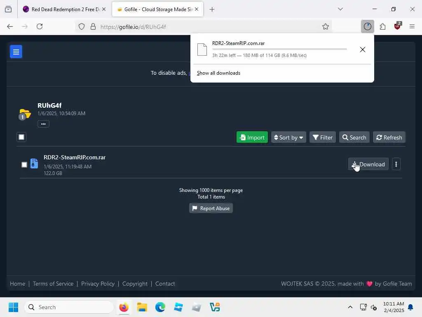The image size is (422, 317).
Task: Open File Explorer from the taskbar
Action: [x=142, y=307]
